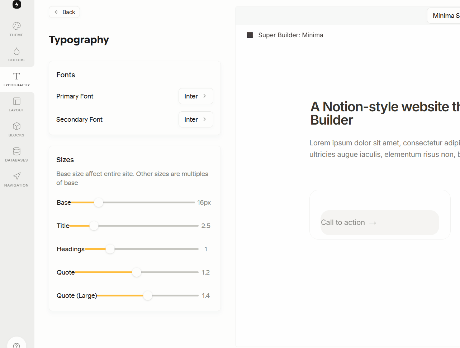
Task: Click the Secondary Font label
Action: pyautogui.click(x=80, y=120)
